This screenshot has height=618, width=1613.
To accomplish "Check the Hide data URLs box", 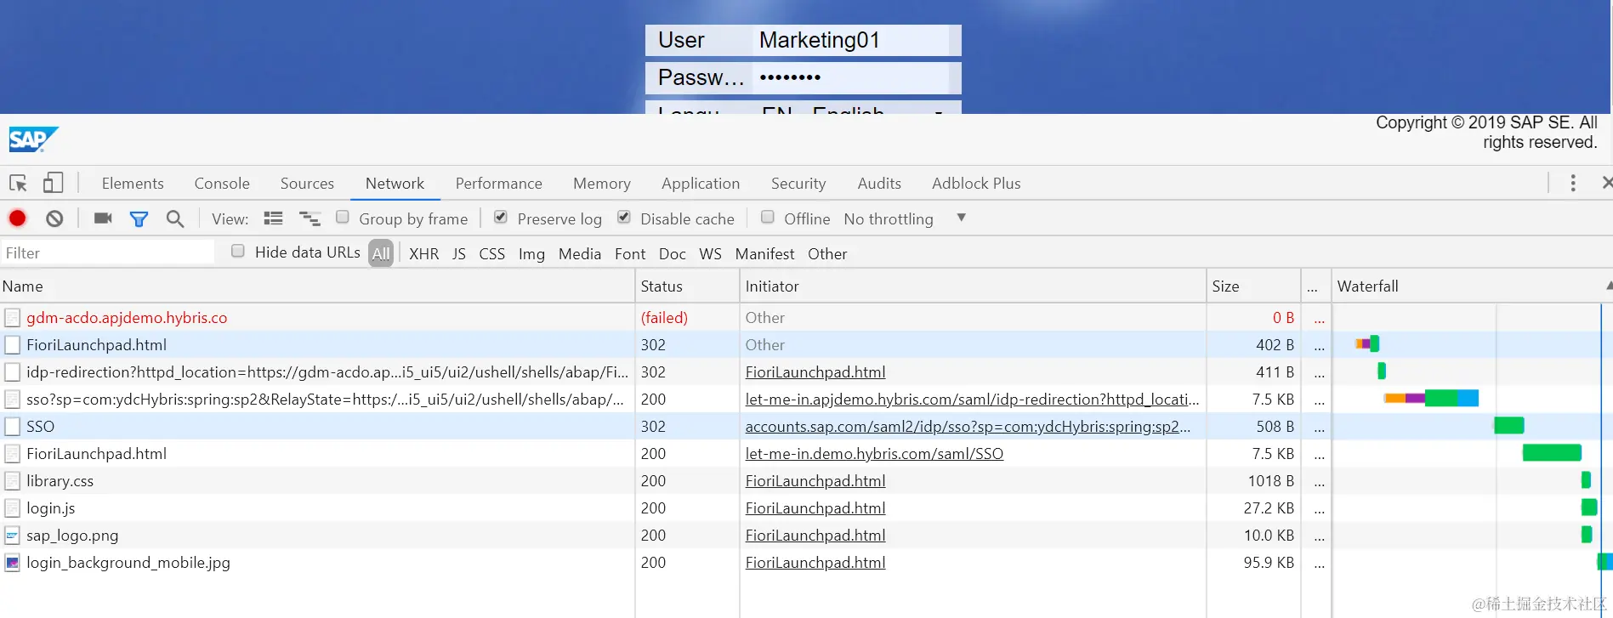I will [x=238, y=252].
